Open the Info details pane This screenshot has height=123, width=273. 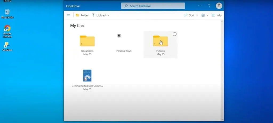point(216,15)
